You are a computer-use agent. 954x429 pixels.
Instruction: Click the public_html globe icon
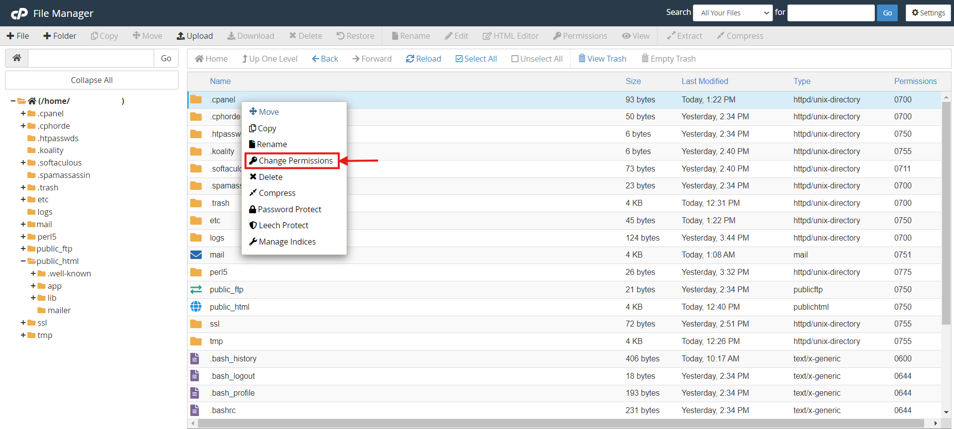point(196,307)
